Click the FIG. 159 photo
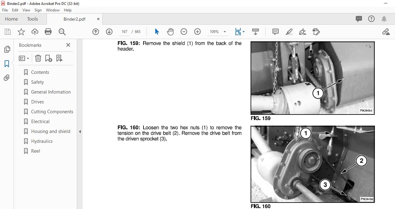The height and width of the screenshot is (209, 395). pyautogui.click(x=313, y=78)
